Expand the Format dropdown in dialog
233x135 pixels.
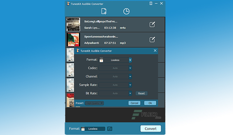[130, 60]
